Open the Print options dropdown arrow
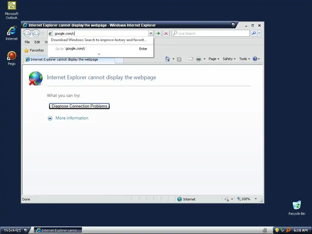 pyautogui.click(x=204, y=59)
